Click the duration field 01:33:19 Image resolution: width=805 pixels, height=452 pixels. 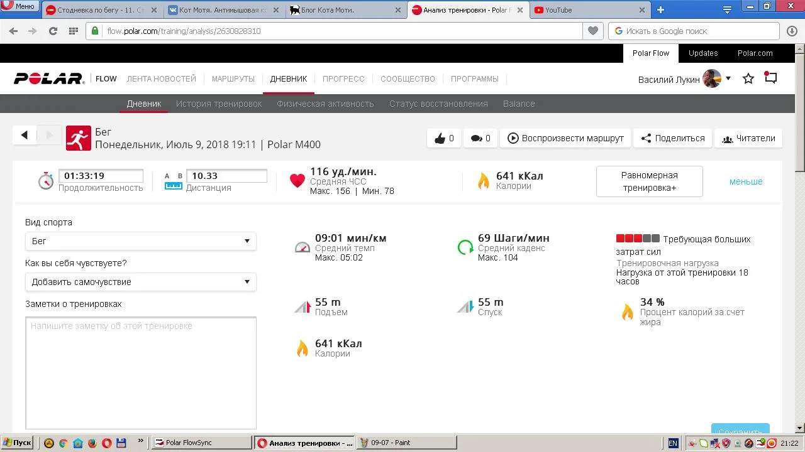tap(101, 176)
